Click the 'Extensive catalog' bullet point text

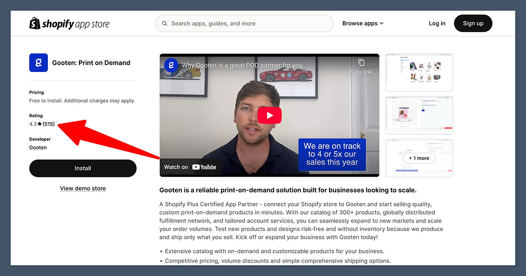click(x=275, y=252)
